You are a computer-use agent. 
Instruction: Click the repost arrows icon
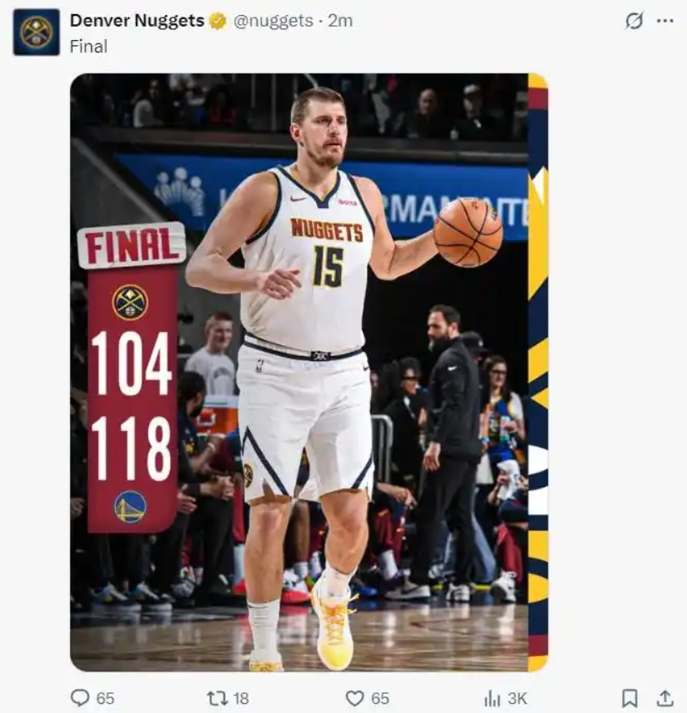click(217, 698)
